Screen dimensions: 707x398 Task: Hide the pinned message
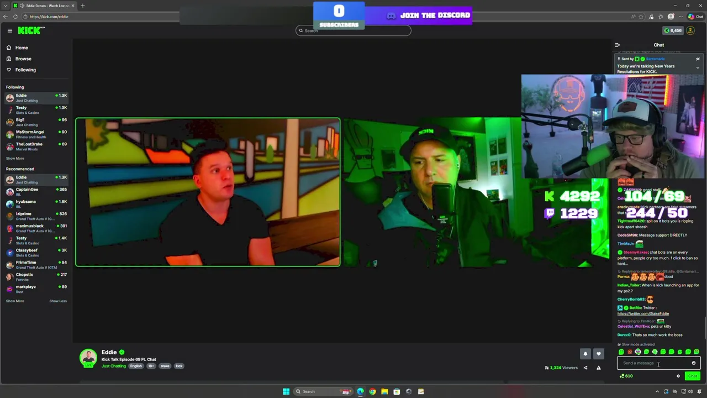(x=698, y=59)
